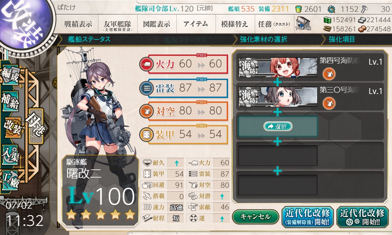Viewport: 392px width, 235px height.
Task: Click the キャンセル button
Action: 256,216
